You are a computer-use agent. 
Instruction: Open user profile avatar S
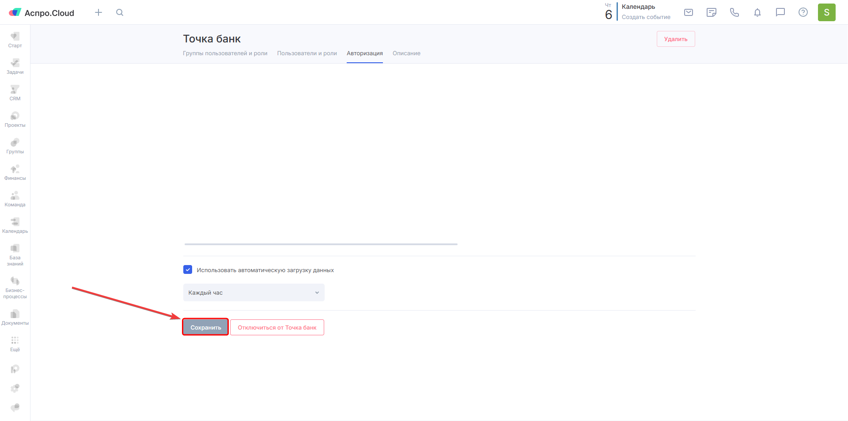point(827,12)
